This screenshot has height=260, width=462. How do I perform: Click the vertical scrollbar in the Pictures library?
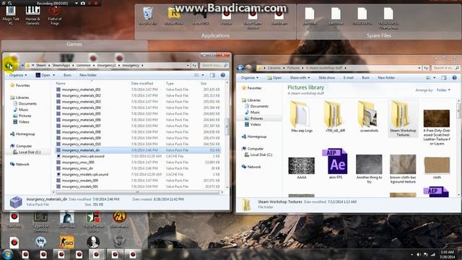pos(459,110)
